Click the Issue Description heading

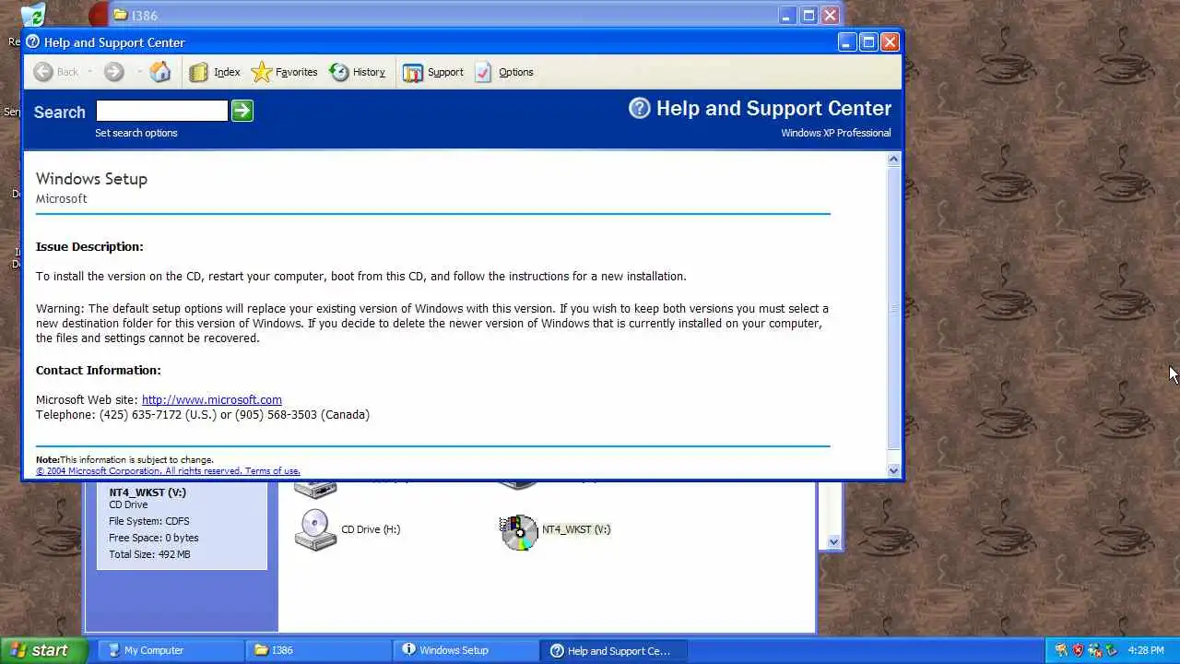[x=89, y=246]
